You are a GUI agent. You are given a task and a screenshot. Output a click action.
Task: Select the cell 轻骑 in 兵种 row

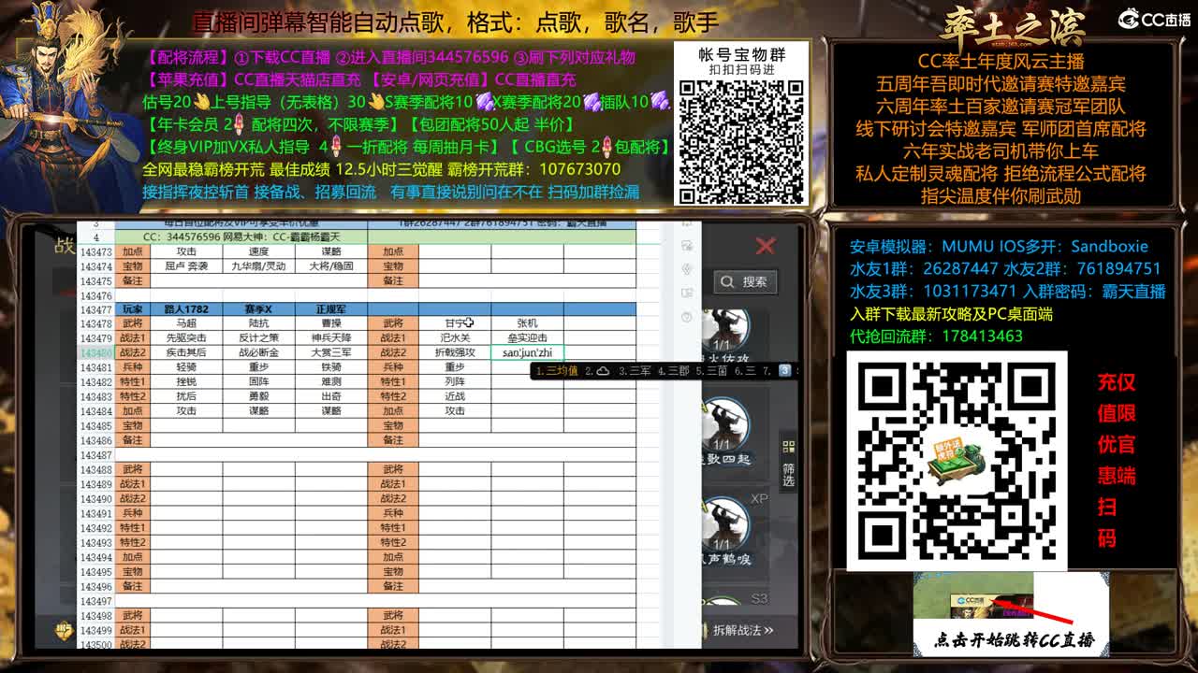(186, 367)
